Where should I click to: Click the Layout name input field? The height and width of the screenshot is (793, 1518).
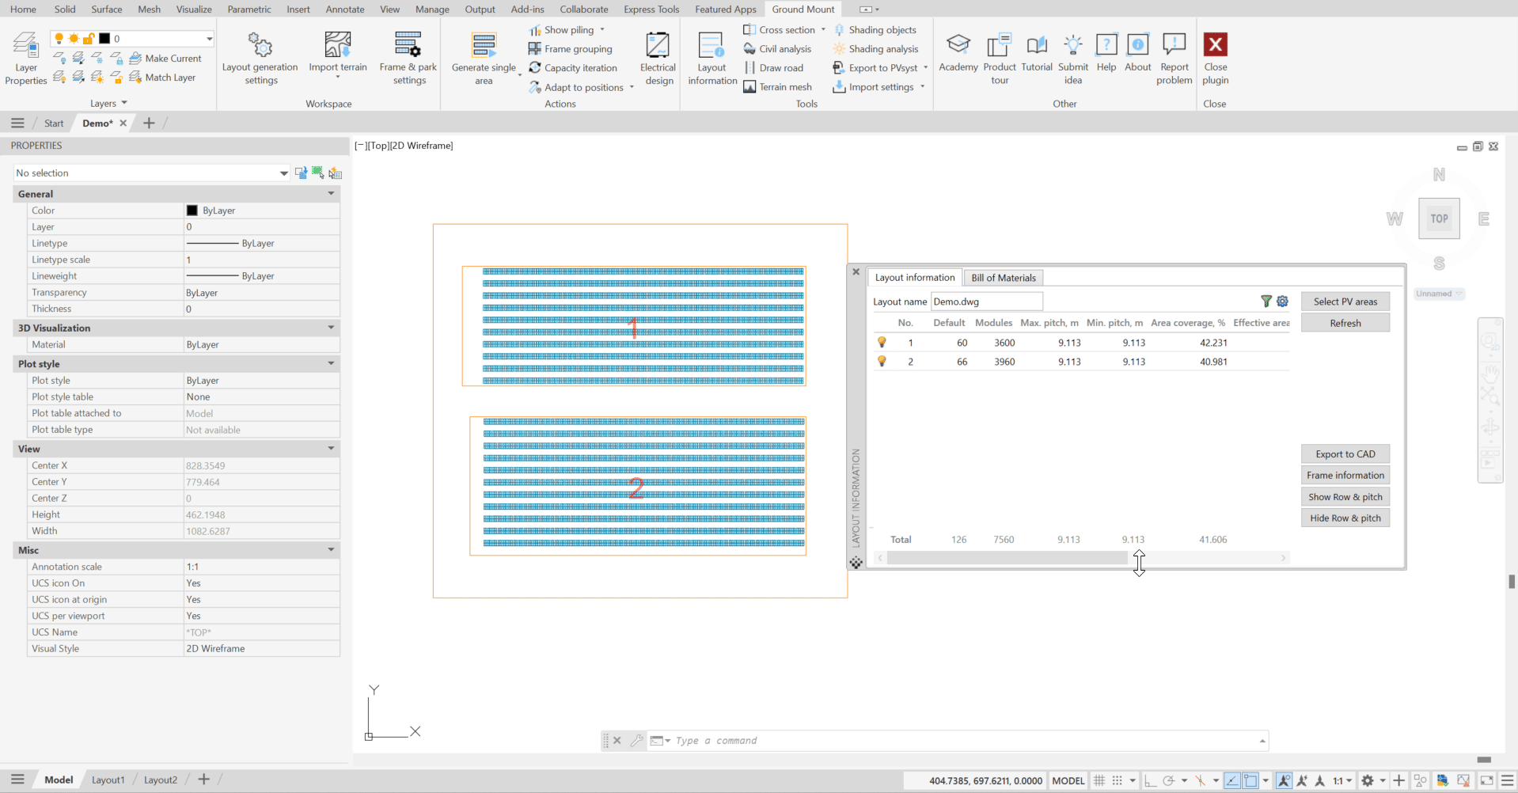[x=986, y=302]
